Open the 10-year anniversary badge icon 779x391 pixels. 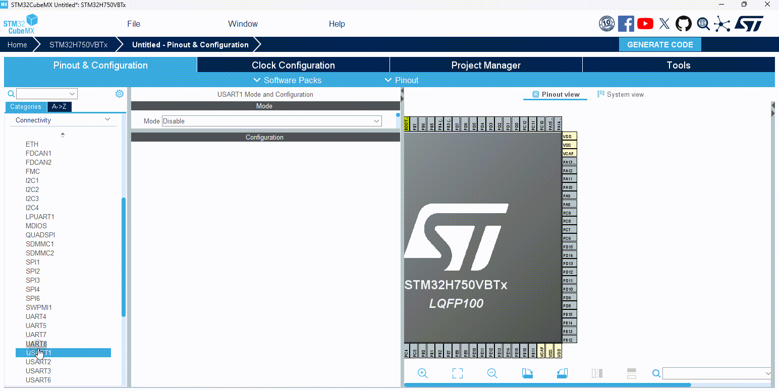click(606, 24)
